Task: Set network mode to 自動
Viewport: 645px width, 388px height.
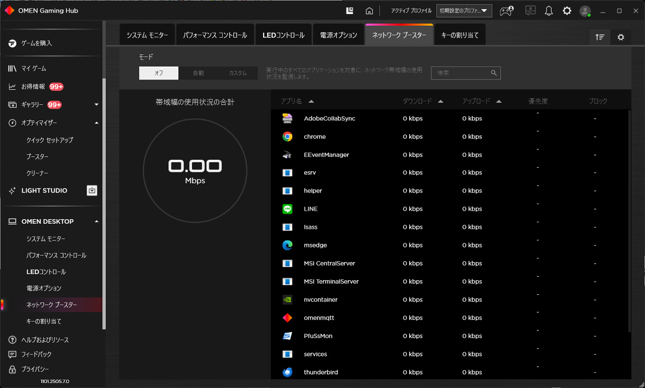Action: [198, 73]
